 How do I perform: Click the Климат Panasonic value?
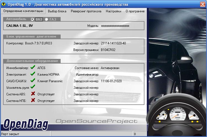click(x=50, y=81)
